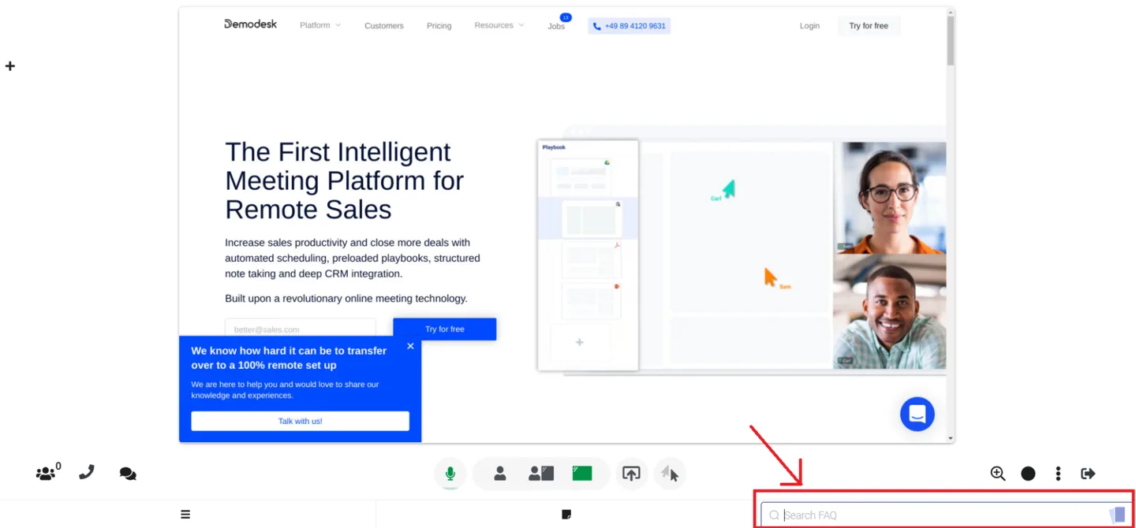Click the scrollbar down arrow
This screenshot has height=528, width=1136.
(x=950, y=438)
